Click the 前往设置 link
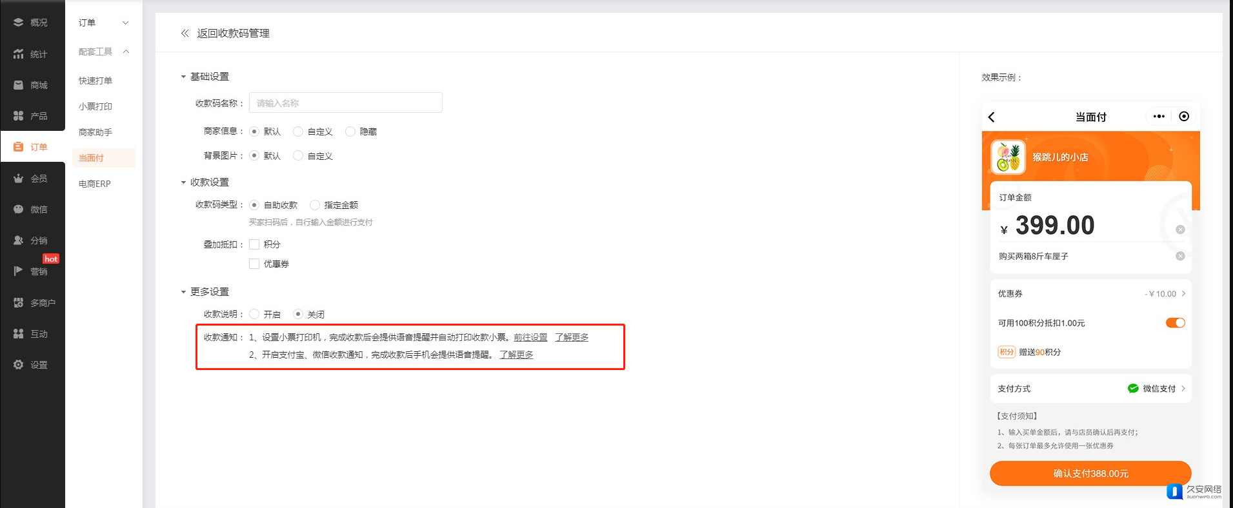This screenshot has width=1233, height=508. (530, 337)
